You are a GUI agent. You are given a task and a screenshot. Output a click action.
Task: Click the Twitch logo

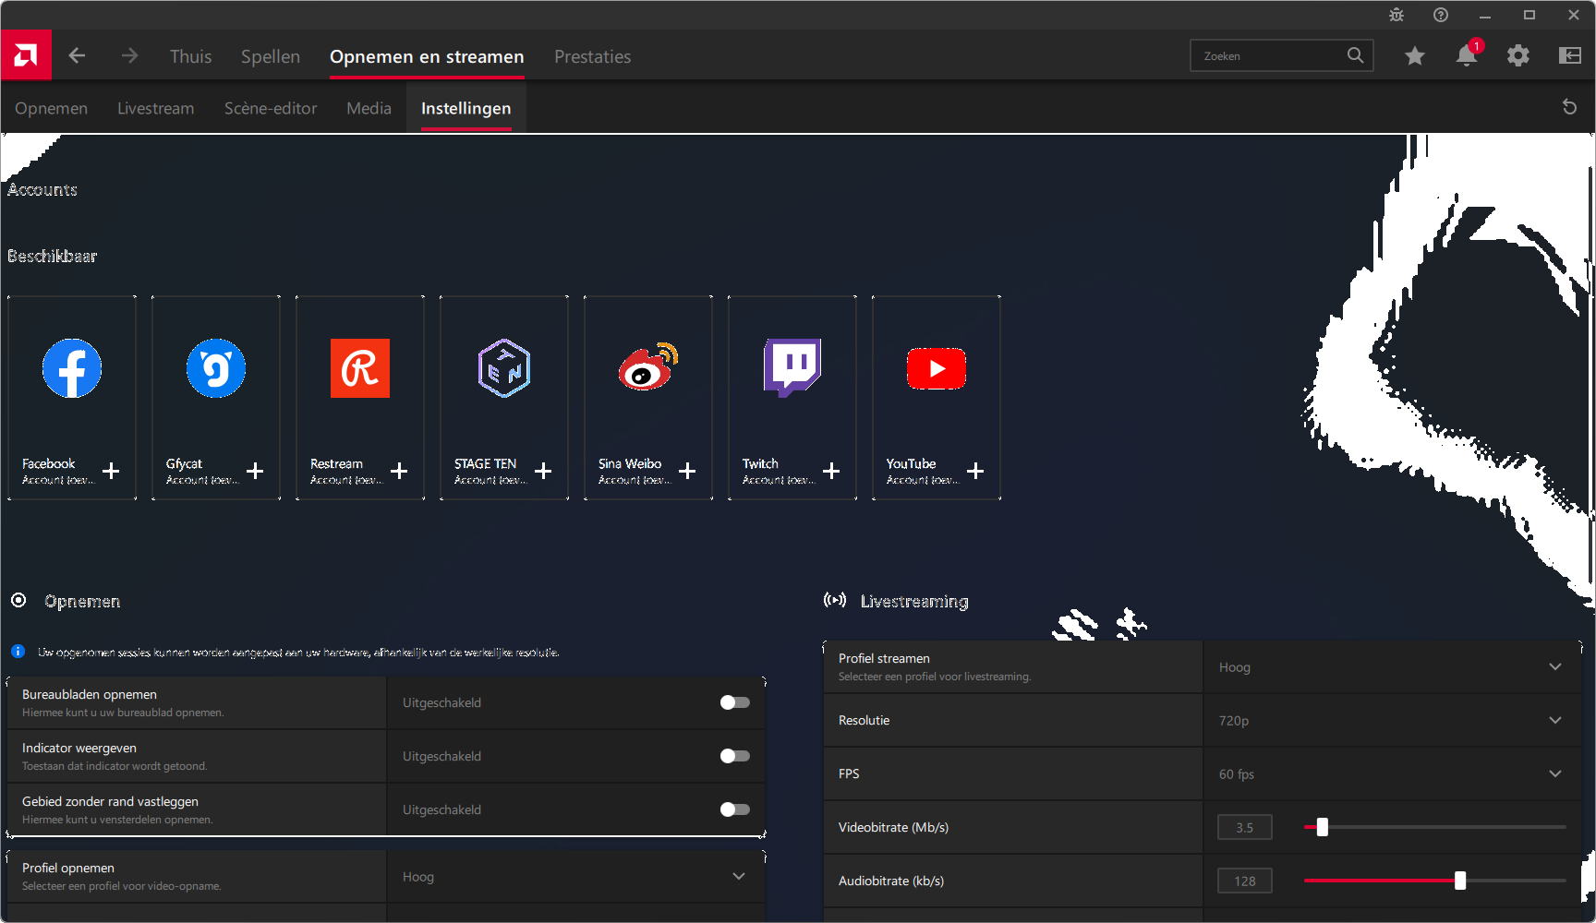pyautogui.click(x=792, y=368)
